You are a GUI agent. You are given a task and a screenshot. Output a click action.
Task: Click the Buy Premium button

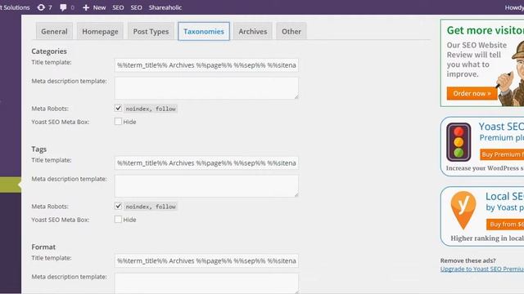pos(502,154)
